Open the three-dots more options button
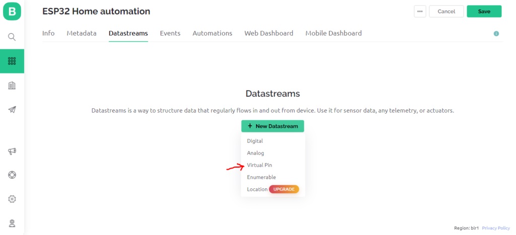Image resolution: width=516 pixels, height=235 pixels. [420, 11]
